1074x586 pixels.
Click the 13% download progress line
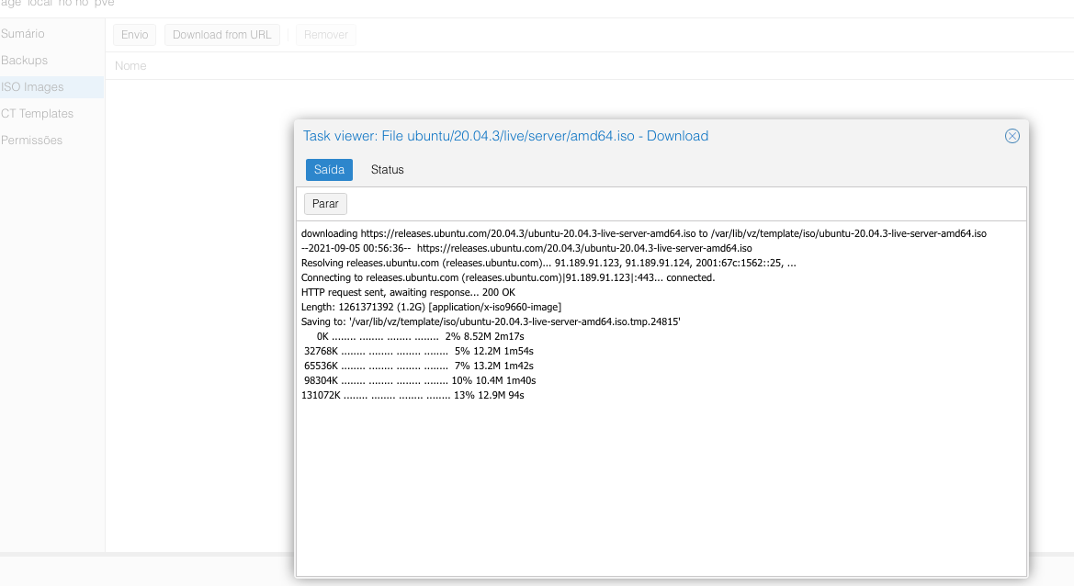click(x=413, y=395)
